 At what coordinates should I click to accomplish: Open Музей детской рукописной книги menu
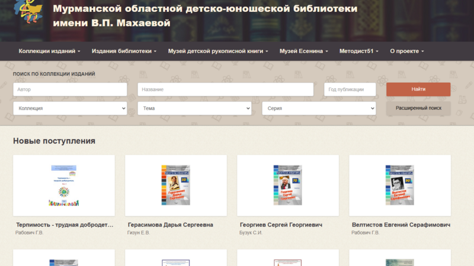pos(218,51)
